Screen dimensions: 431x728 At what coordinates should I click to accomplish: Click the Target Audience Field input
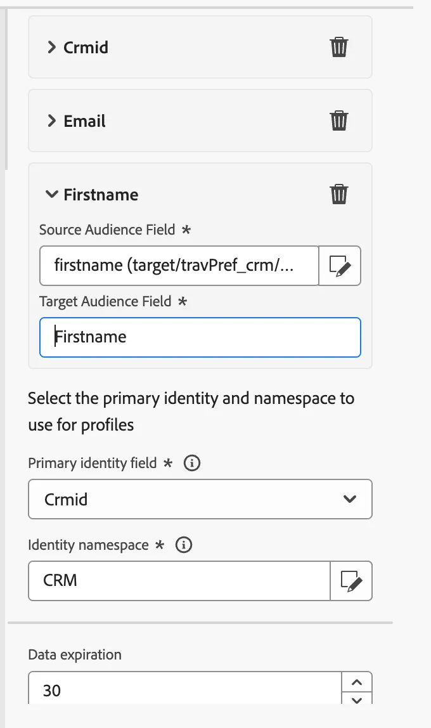coord(200,337)
